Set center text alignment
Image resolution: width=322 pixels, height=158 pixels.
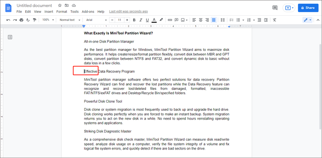[x=200, y=20]
